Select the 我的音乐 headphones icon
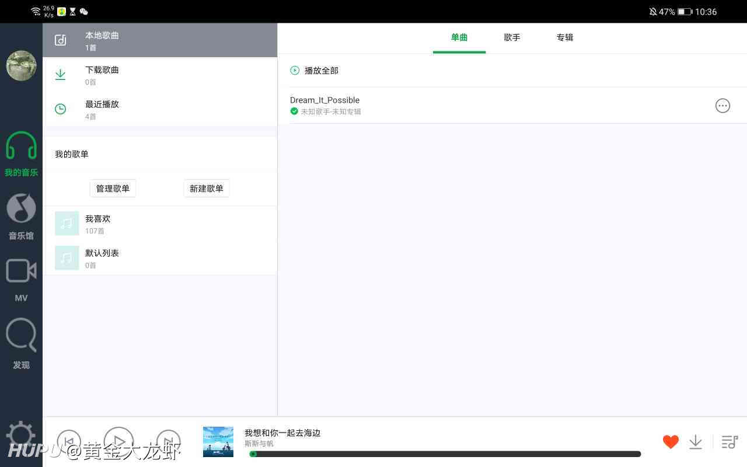747x467 pixels. 22,146
